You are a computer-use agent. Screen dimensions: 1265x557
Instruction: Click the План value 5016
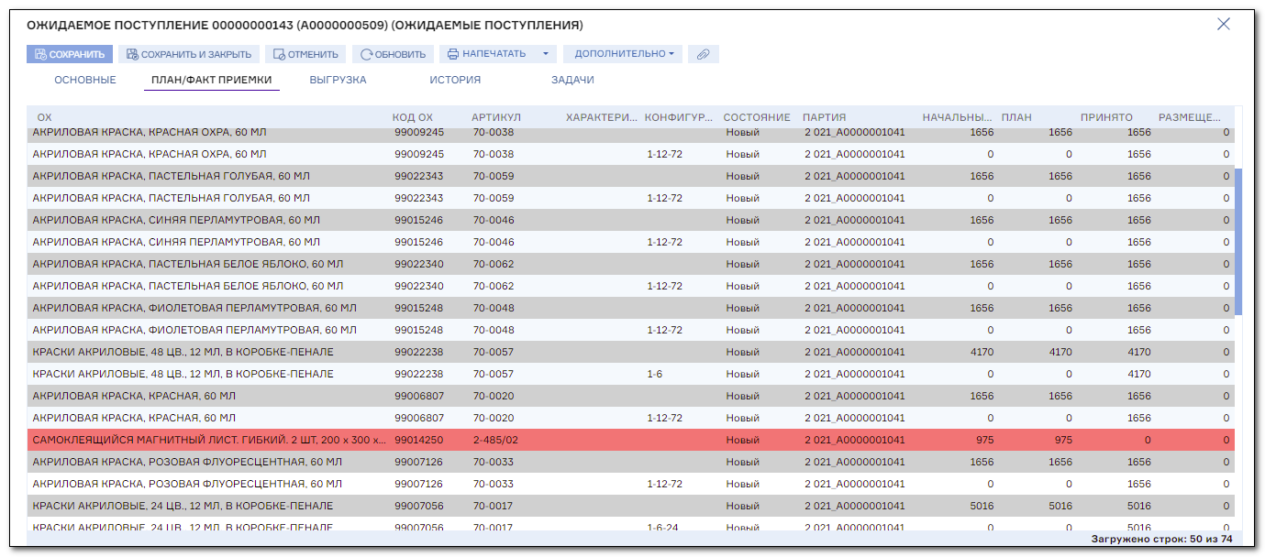pos(1060,506)
